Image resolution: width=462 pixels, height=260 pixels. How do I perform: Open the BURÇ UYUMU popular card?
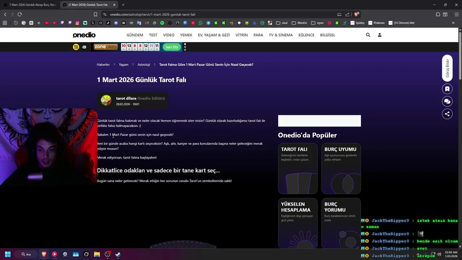341,169
